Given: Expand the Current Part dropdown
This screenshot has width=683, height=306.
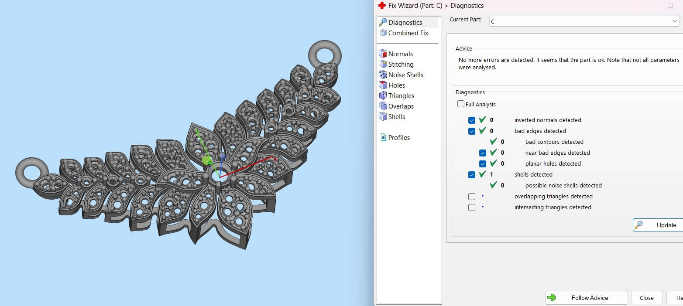Looking at the screenshot, I should [675, 21].
